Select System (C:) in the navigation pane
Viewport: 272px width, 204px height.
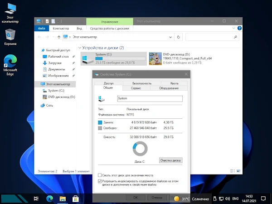[x=56, y=91]
